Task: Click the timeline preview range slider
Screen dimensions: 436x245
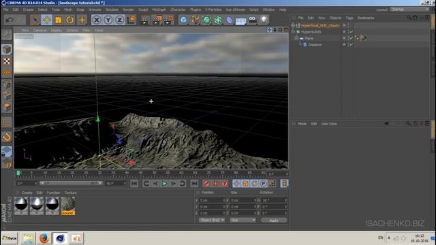Action: (x=71, y=183)
